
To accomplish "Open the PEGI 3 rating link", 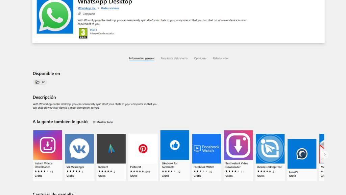I will pyautogui.click(x=93, y=30).
